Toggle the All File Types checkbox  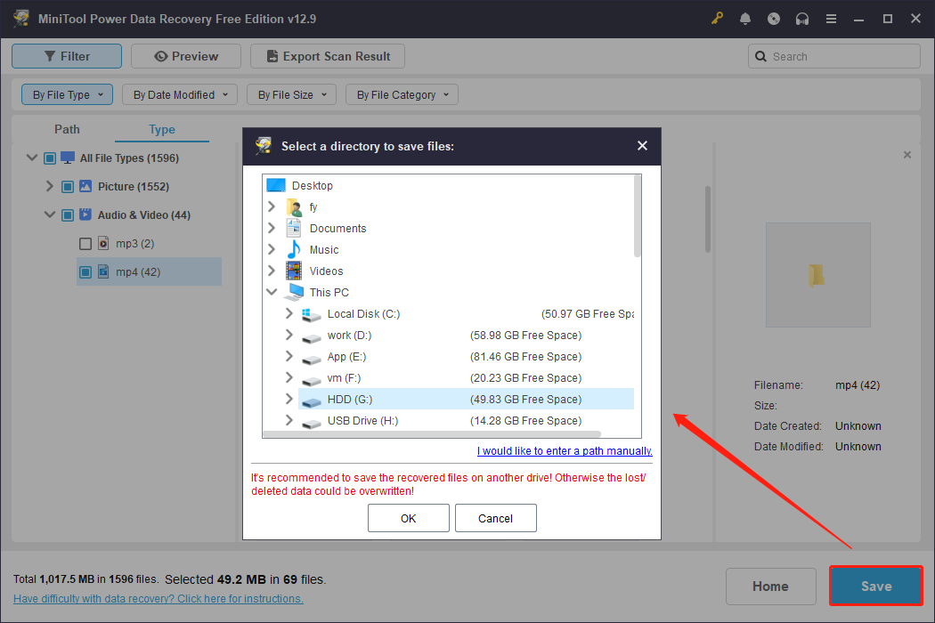point(50,158)
